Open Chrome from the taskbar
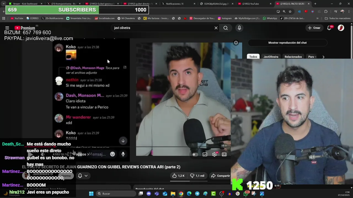Screen dimensions: 353x198 tap(181, 194)
